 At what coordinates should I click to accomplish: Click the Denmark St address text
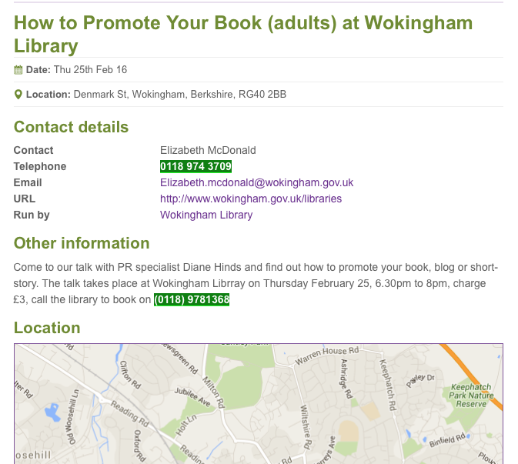click(x=179, y=95)
